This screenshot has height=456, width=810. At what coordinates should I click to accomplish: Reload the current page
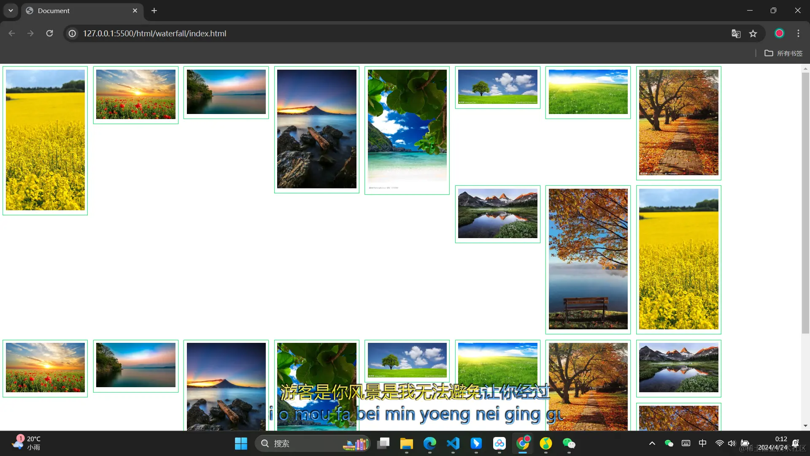49,33
